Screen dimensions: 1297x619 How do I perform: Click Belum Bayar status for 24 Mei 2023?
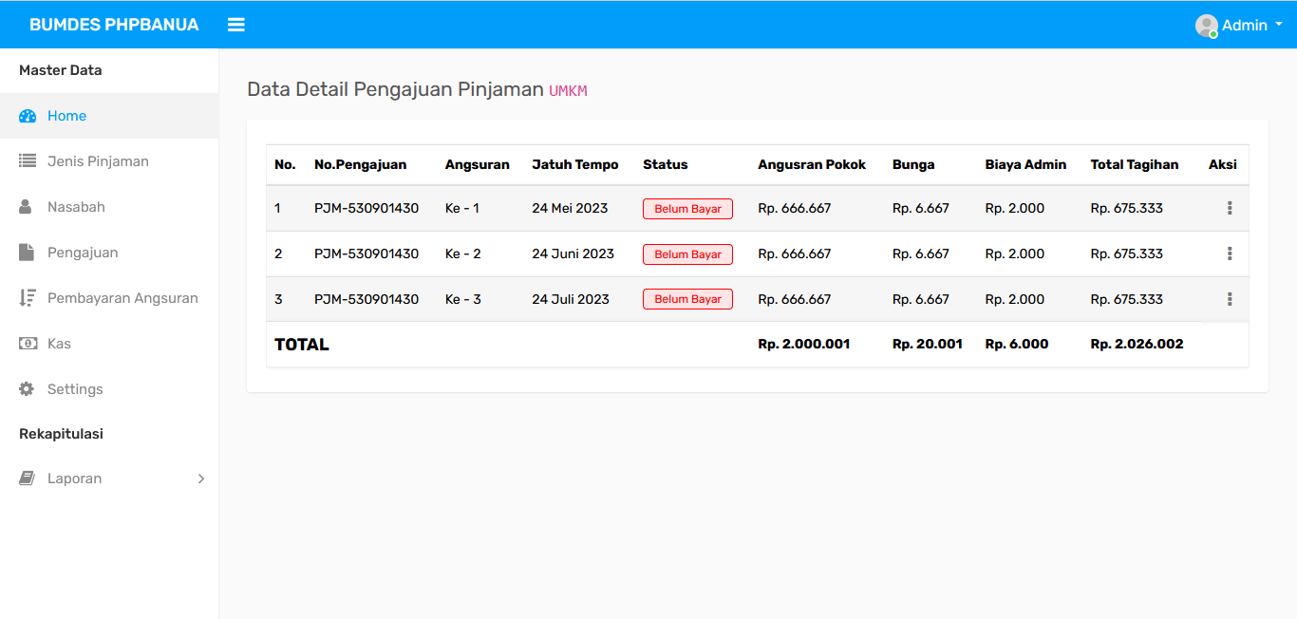click(x=687, y=209)
